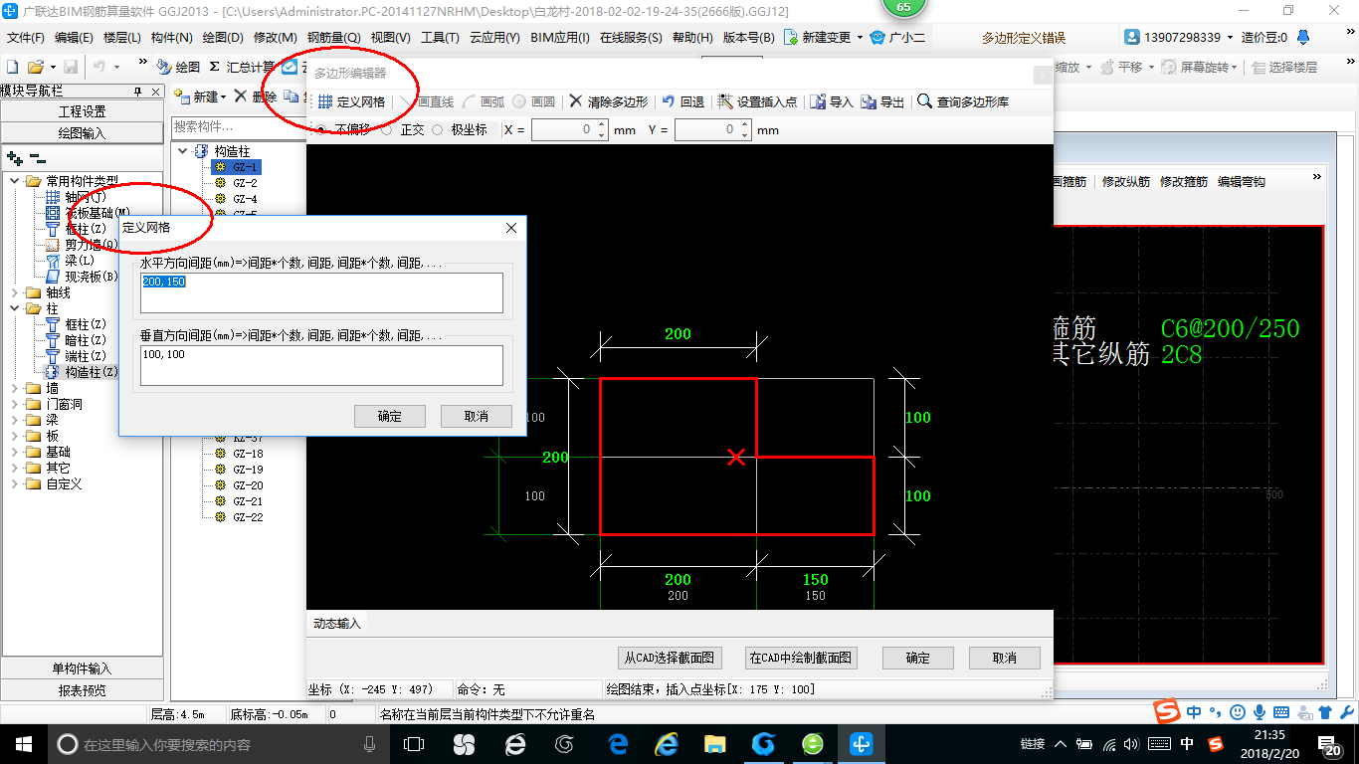Image resolution: width=1359 pixels, height=764 pixels.
Task: Select the 画直线 draw line tool
Action: pyautogui.click(x=426, y=101)
